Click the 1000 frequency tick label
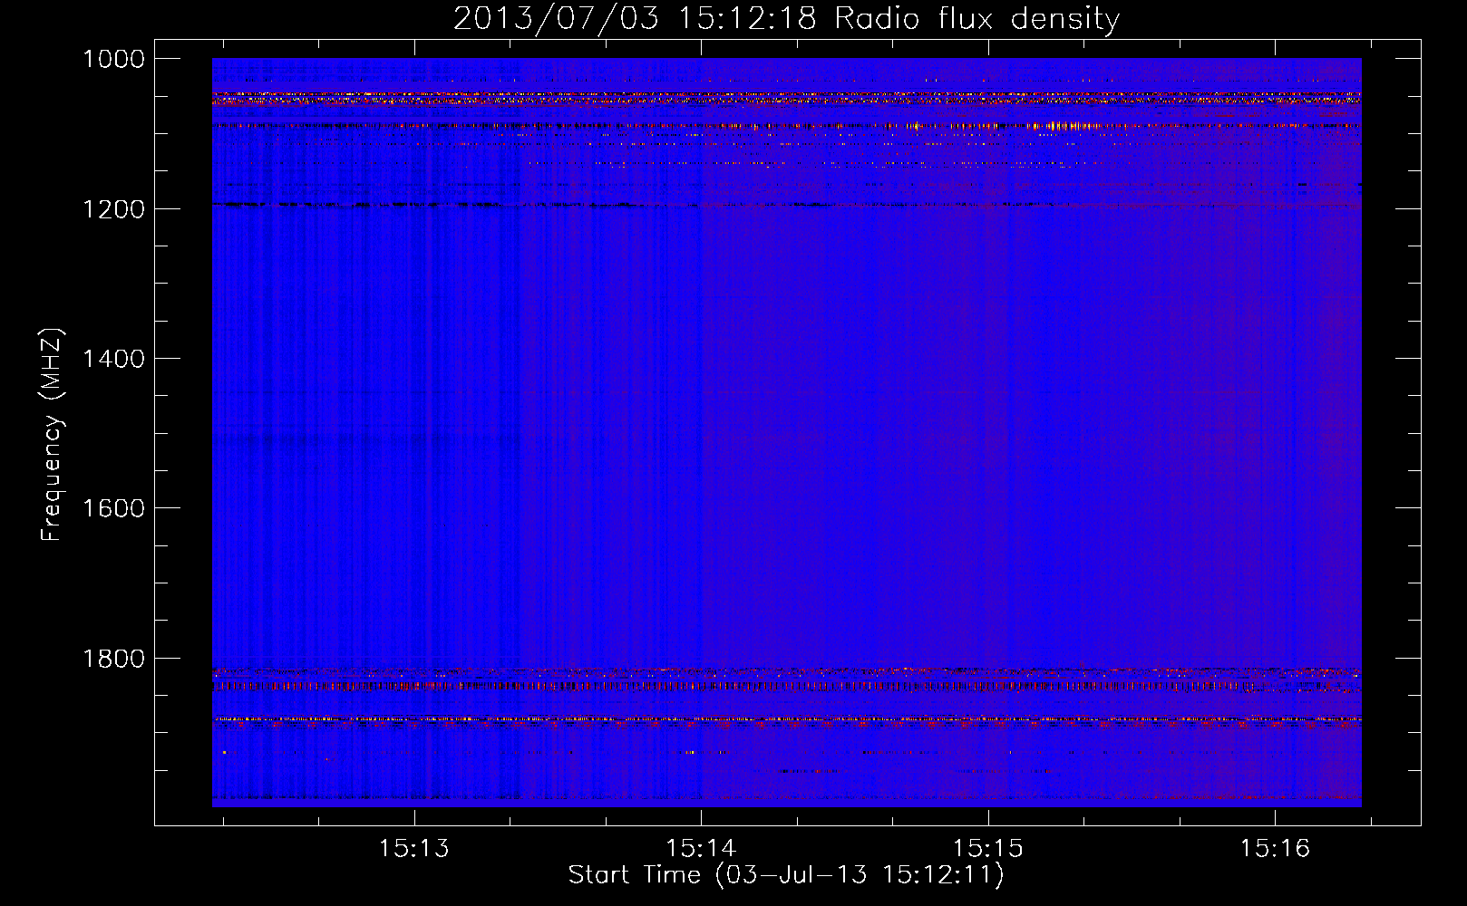The height and width of the screenshot is (906, 1467). pos(113,59)
